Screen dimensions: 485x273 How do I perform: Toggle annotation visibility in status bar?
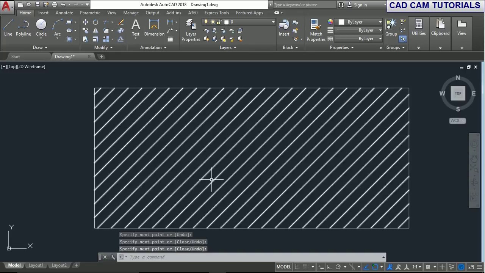click(390, 267)
